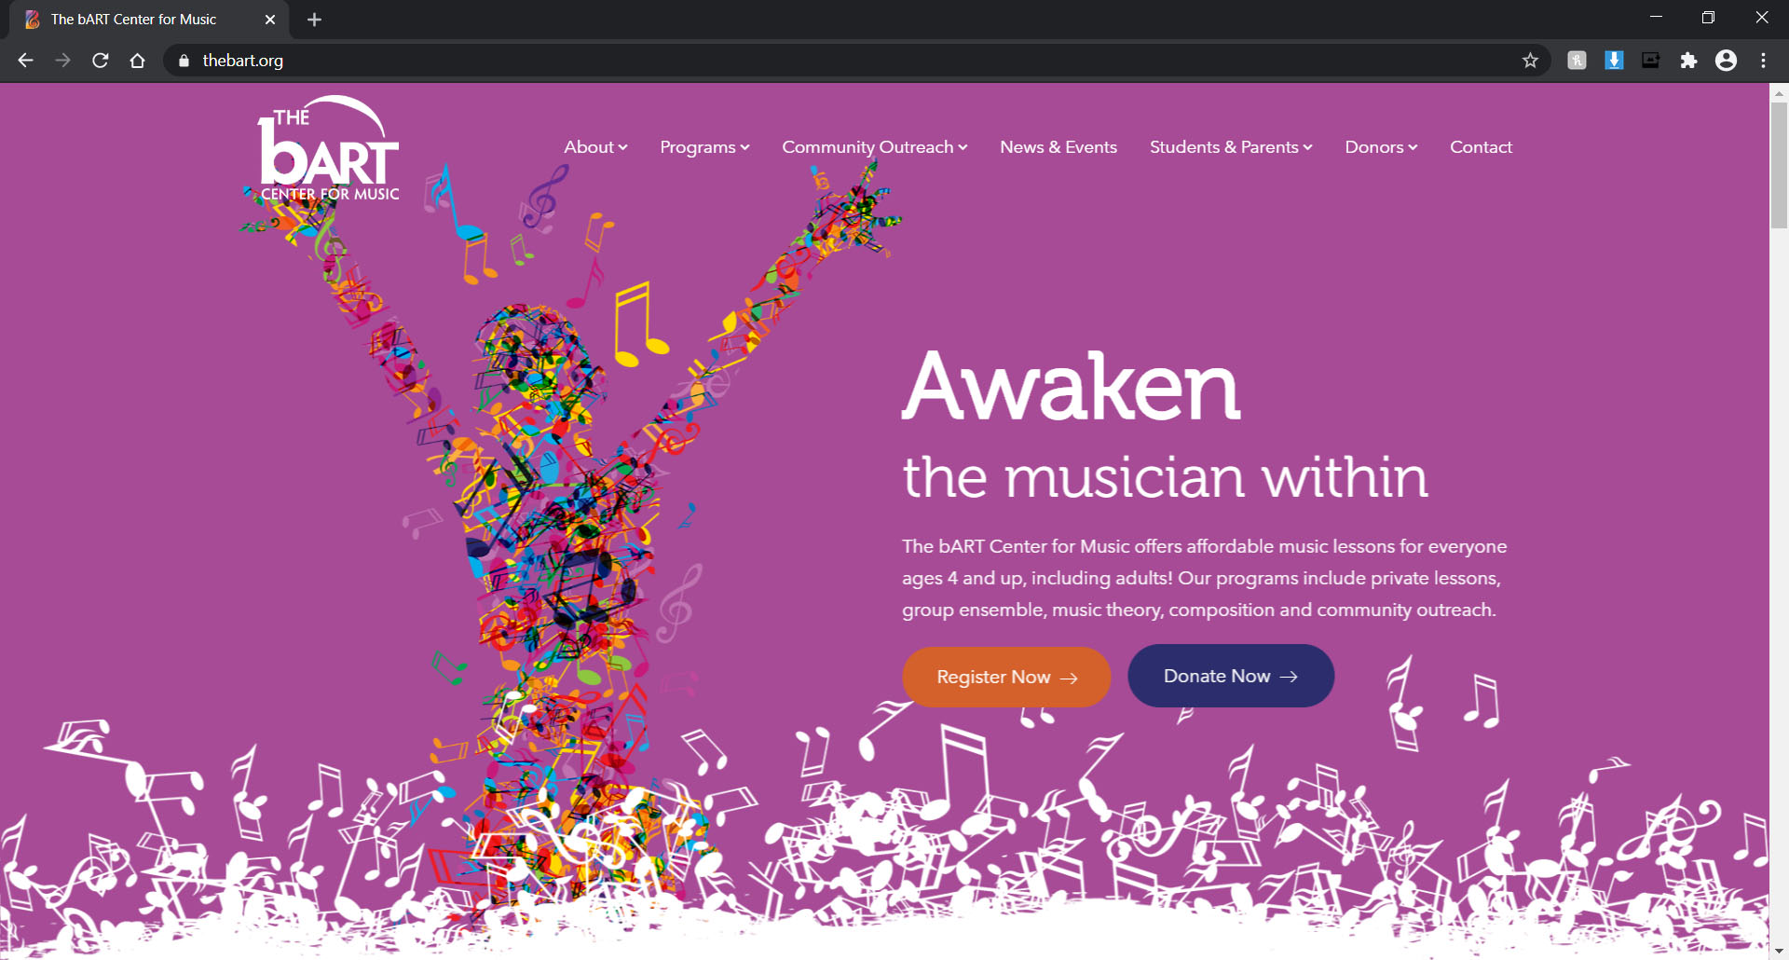Image resolution: width=1789 pixels, height=960 pixels.
Task: Expand the Programs dropdown menu
Action: pyautogui.click(x=704, y=147)
